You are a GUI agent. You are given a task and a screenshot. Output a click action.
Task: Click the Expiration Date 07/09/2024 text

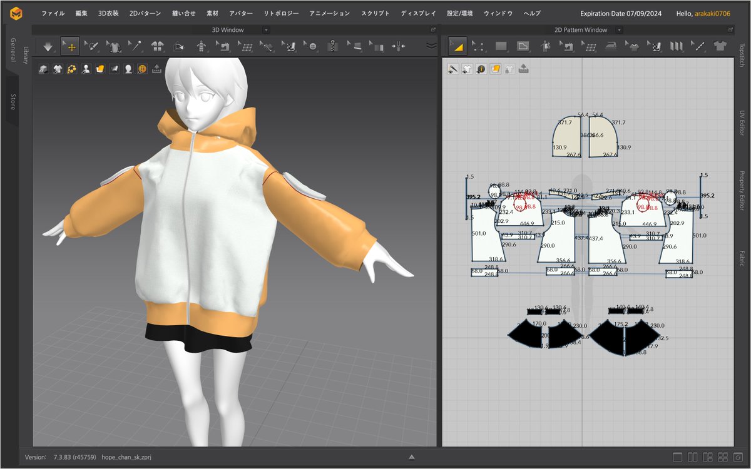620,13
